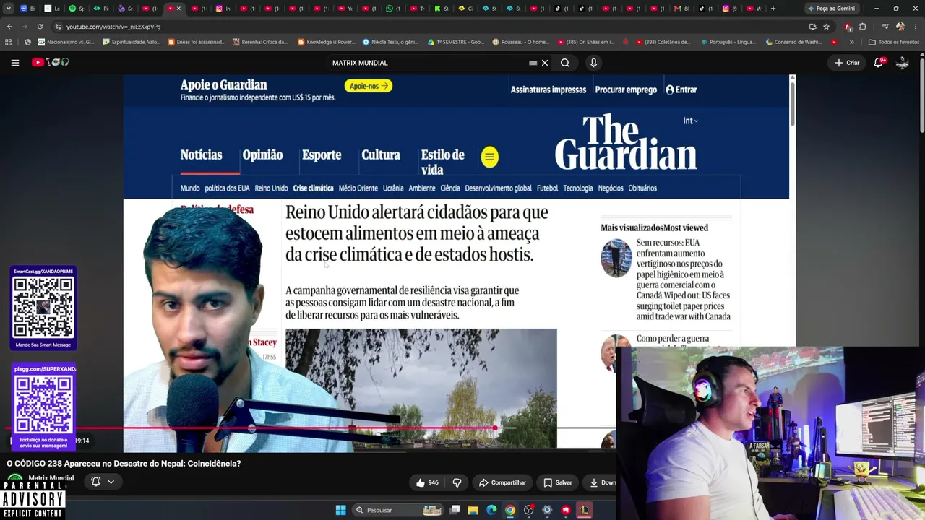This screenshot has width=925, height=520.
Task: Open the YouTube account avatar menu
Action: coord(903,63)
